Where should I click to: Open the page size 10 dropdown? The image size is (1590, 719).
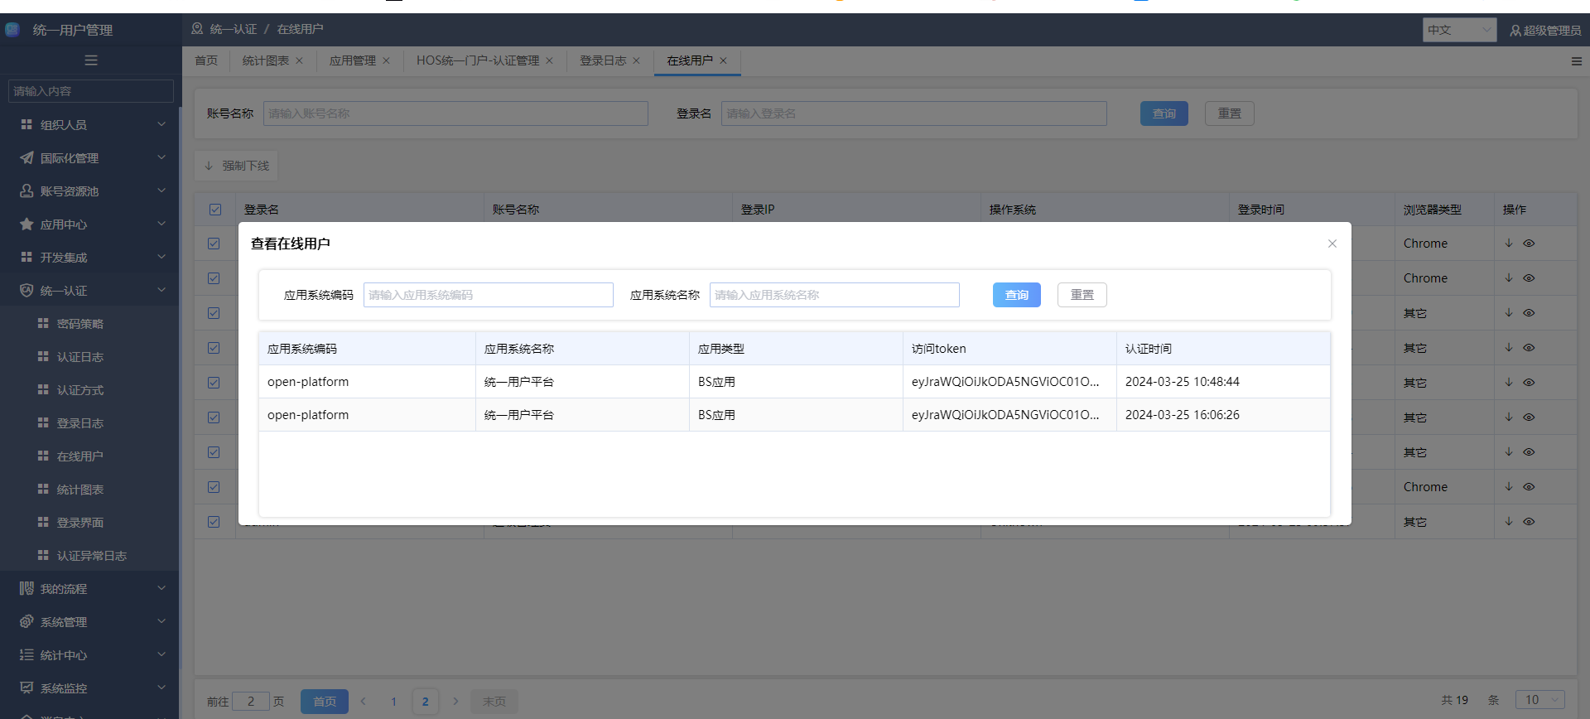click(1539, 700)
